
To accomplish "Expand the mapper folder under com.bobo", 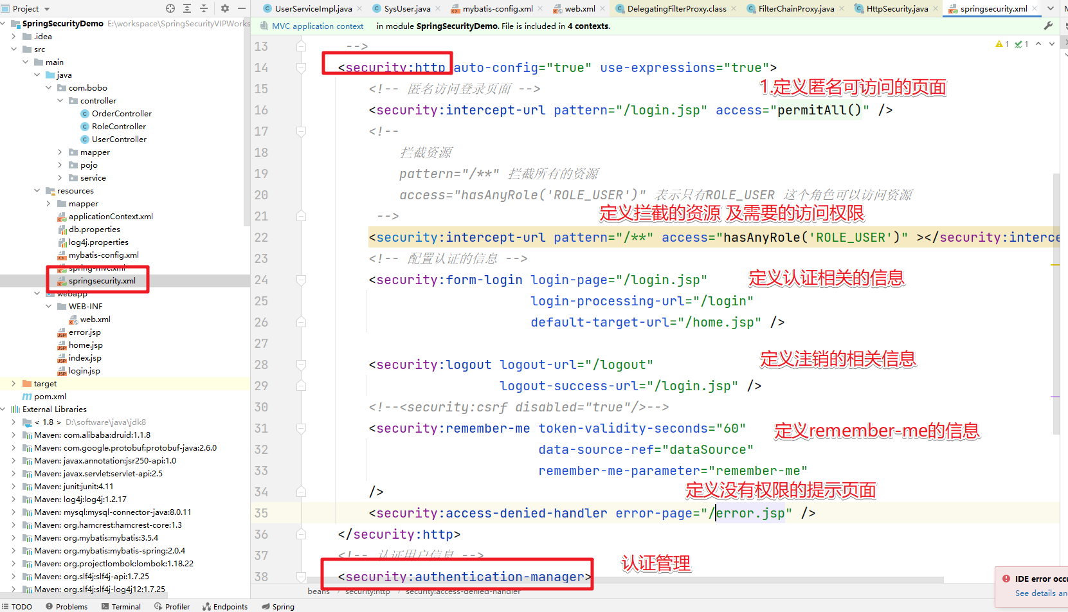I will click(x=59, y=152).
